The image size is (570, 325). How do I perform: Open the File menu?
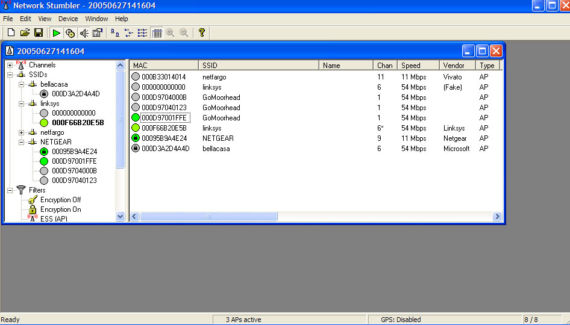pyautogui.click(x=8, y=19)
